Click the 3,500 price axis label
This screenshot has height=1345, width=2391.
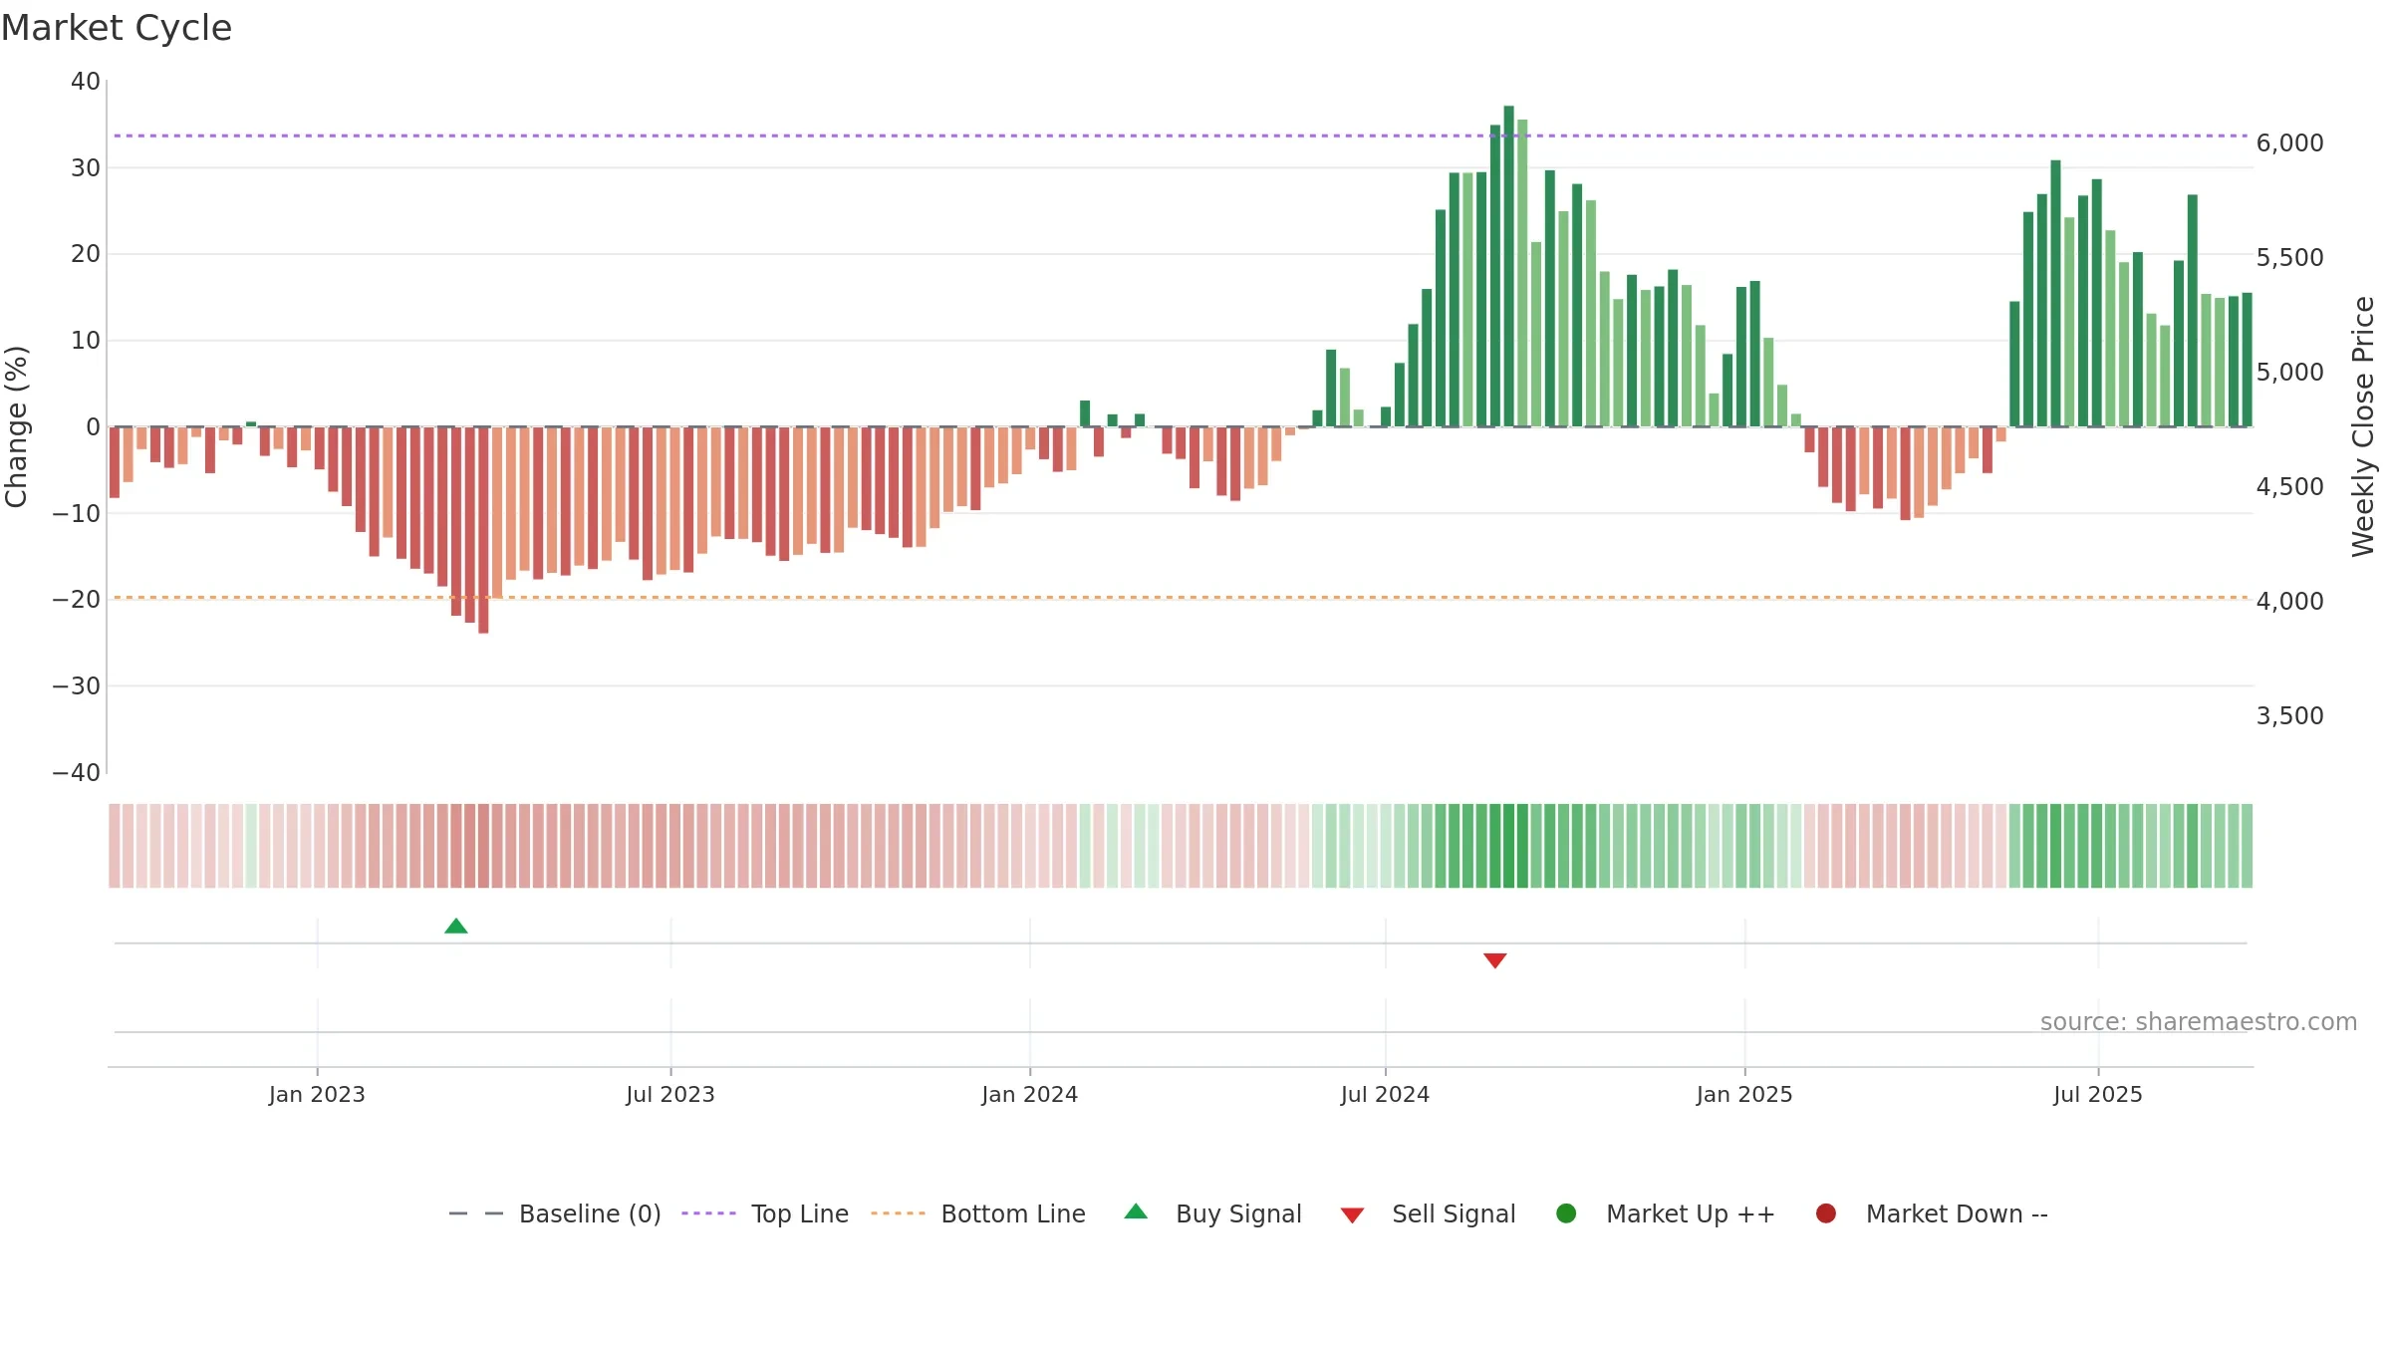click(x=2289, y=716)
